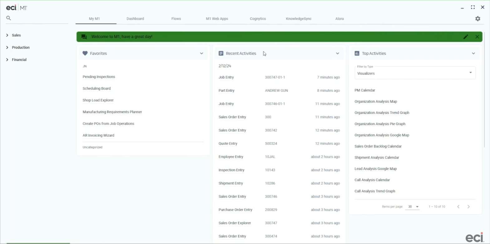The image size is (490, 244).
Task: Open the settings gear icon
Action: (478, 19)
